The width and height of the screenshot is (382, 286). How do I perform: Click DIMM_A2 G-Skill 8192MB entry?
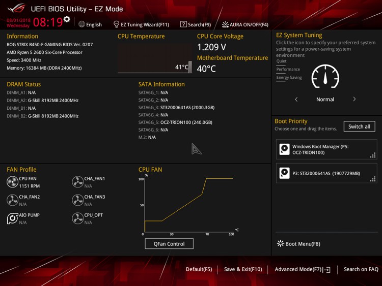[x=43, y=101]
